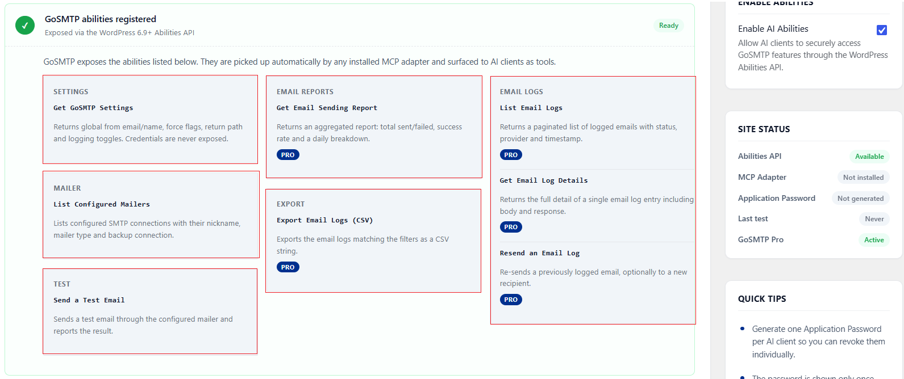Click the SETTINGS category label

pos(71,92)
